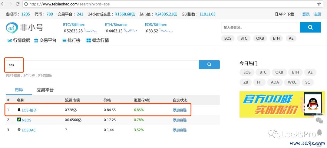This screenshot has height=148, width=327.
Task: Open 概念行情 menu
Action: [x=97, y=40]
